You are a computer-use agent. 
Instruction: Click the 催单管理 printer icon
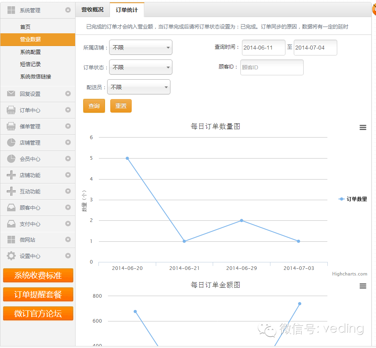11,126
